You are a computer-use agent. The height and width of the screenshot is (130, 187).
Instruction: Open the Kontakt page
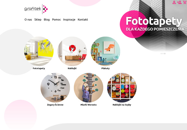83,20
